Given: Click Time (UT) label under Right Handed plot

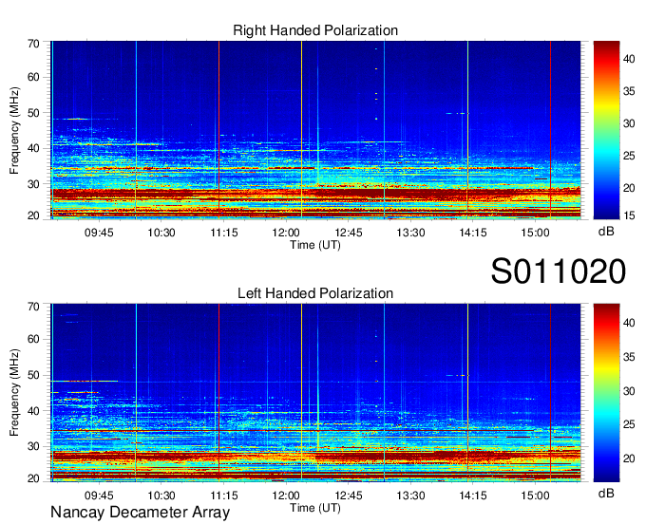Looking at the screenshot, I should point(315,245).
